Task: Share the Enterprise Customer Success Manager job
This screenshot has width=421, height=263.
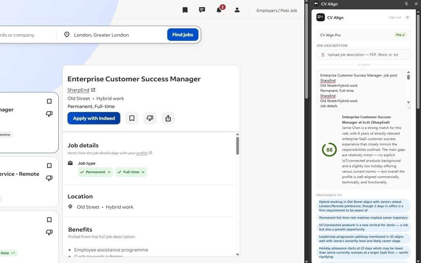Action: (168, 118)
